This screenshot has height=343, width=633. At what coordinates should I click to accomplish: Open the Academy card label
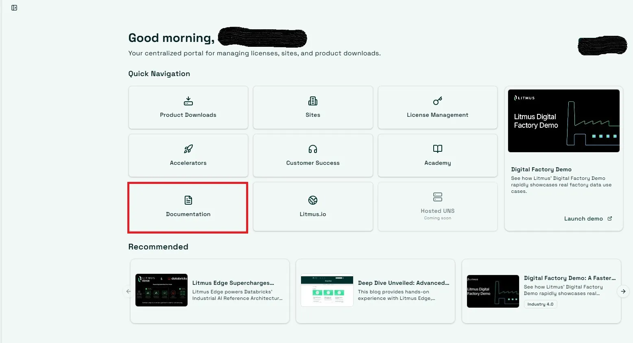[438, 163]
